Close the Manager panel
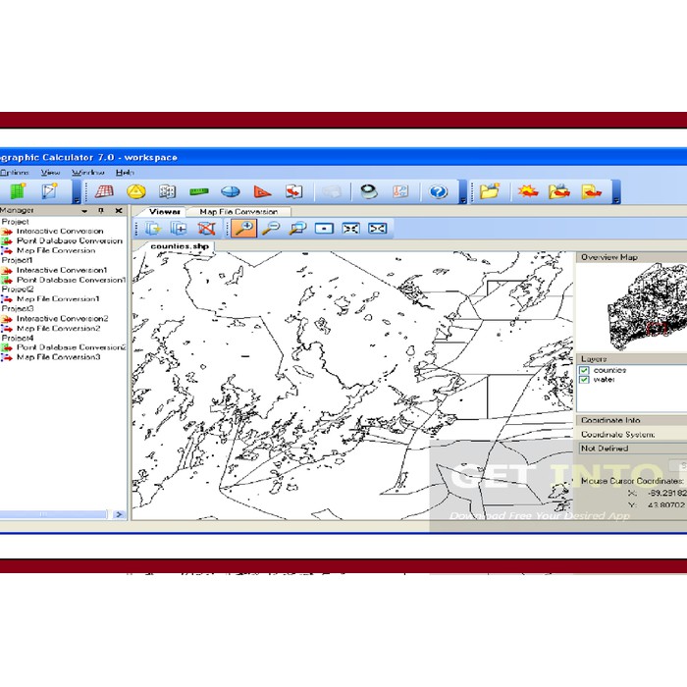The width and height of the screenshot is (687, 687). [119, 211]
